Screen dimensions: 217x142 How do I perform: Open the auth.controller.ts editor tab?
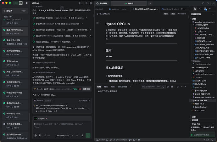click(x=170, y=9)
